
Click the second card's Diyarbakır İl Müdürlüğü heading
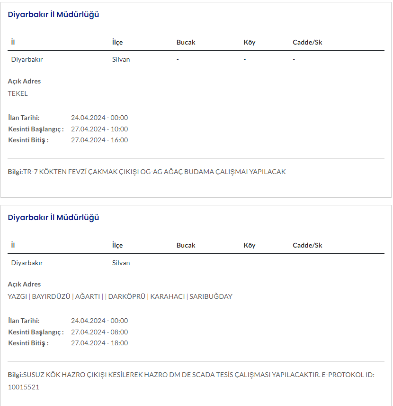[x=54, y=217]
